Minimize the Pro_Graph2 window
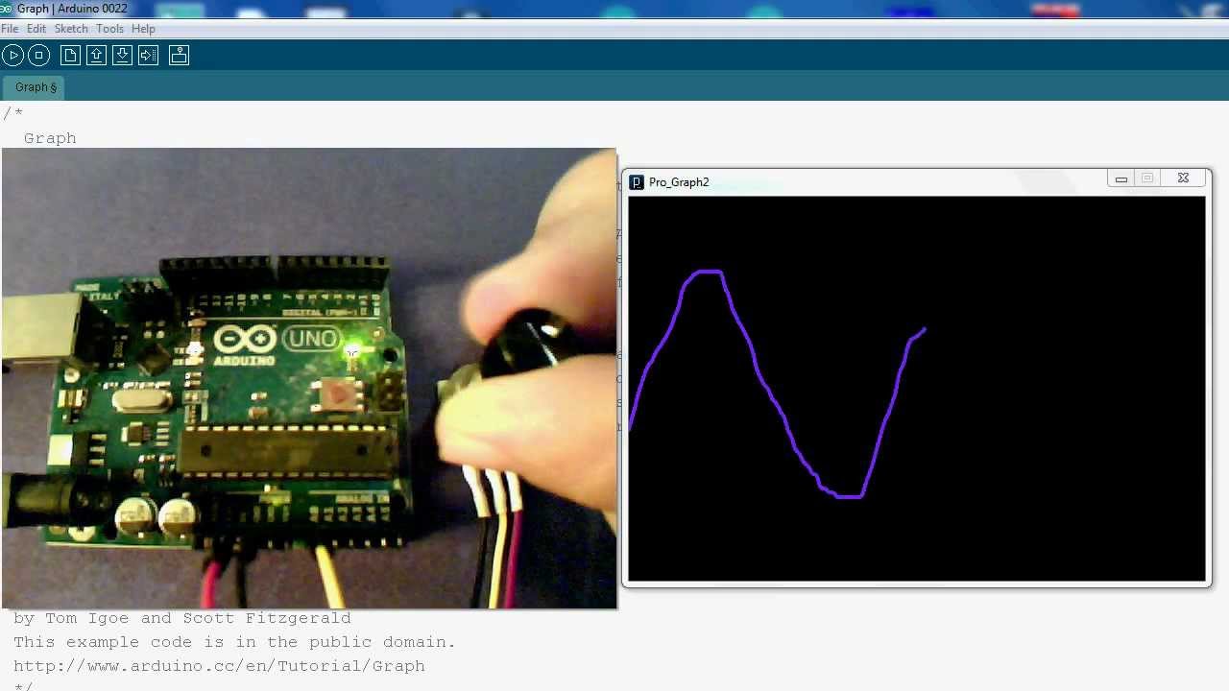 click(1121, 179)
